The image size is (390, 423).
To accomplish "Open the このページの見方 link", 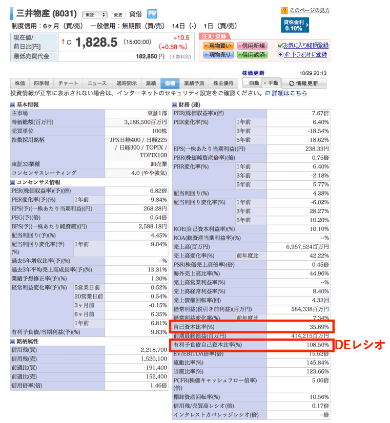I will 310,11.
